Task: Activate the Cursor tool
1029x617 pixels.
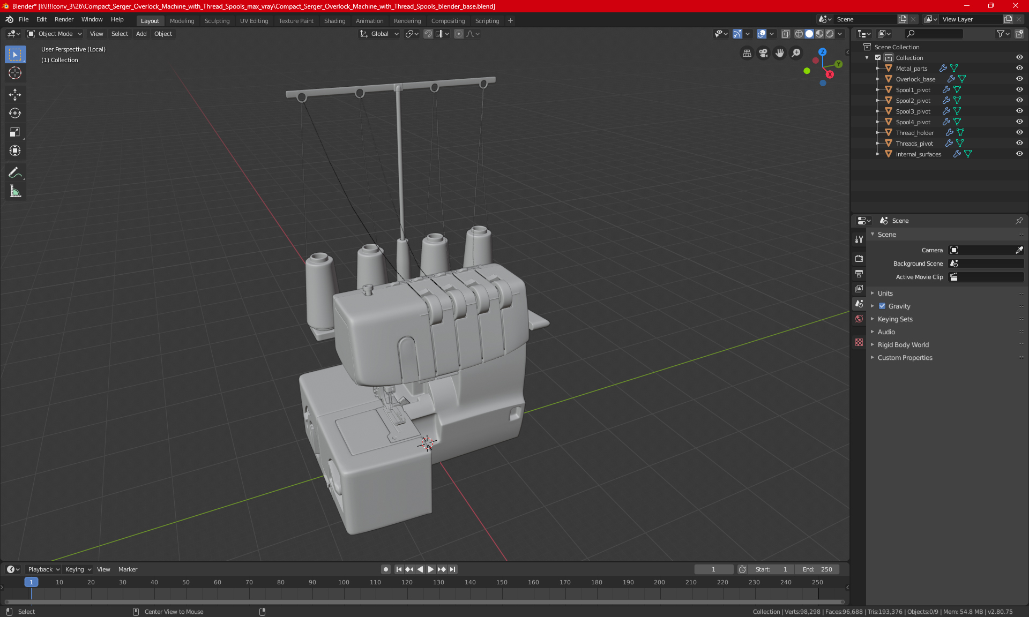Action: 15,73
